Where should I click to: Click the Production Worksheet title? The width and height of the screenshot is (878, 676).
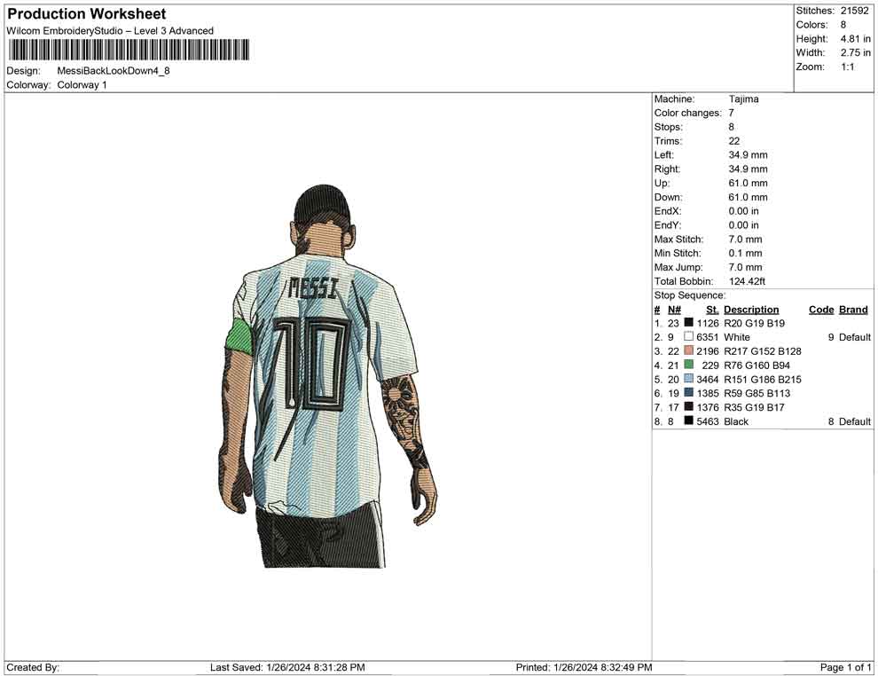[87, 14]
